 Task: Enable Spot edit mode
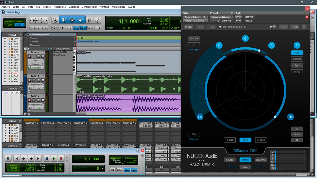tap(20, 22)
